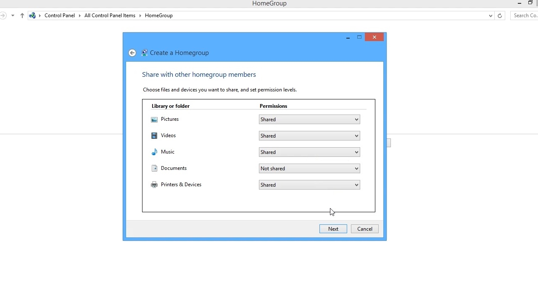Viewport: 538px width, 302px height.
Task: Open Printers & Devices permissions dropdown
Action: coord(309,185)
